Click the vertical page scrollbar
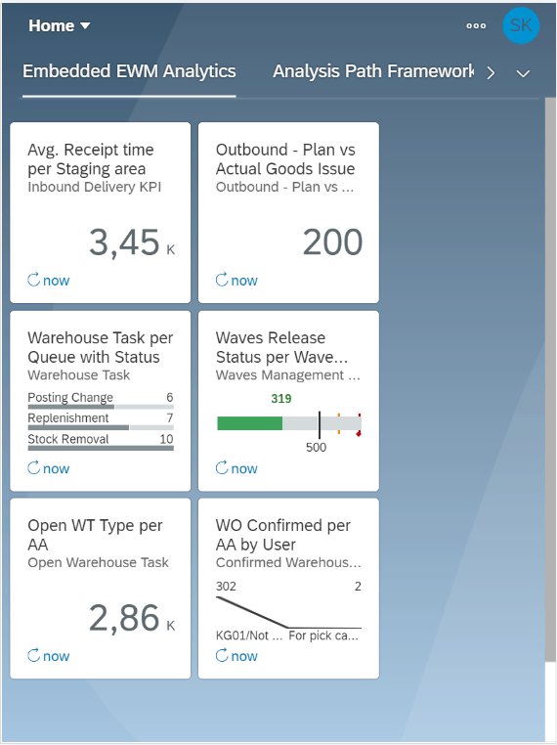 pos(550,379)
